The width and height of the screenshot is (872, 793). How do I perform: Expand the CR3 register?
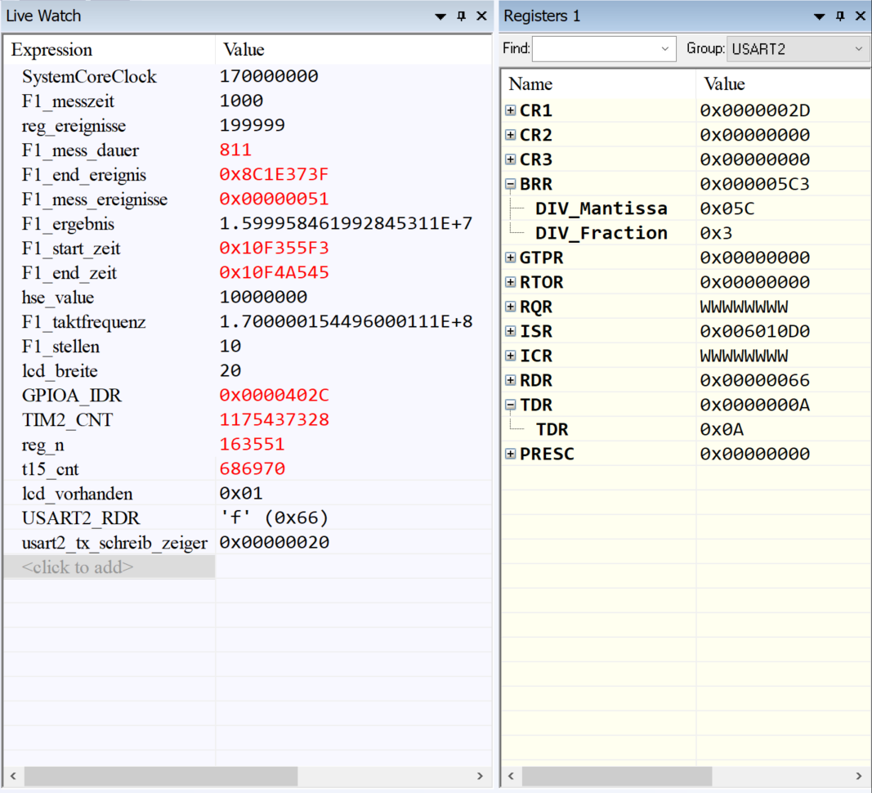coord(511,159)
